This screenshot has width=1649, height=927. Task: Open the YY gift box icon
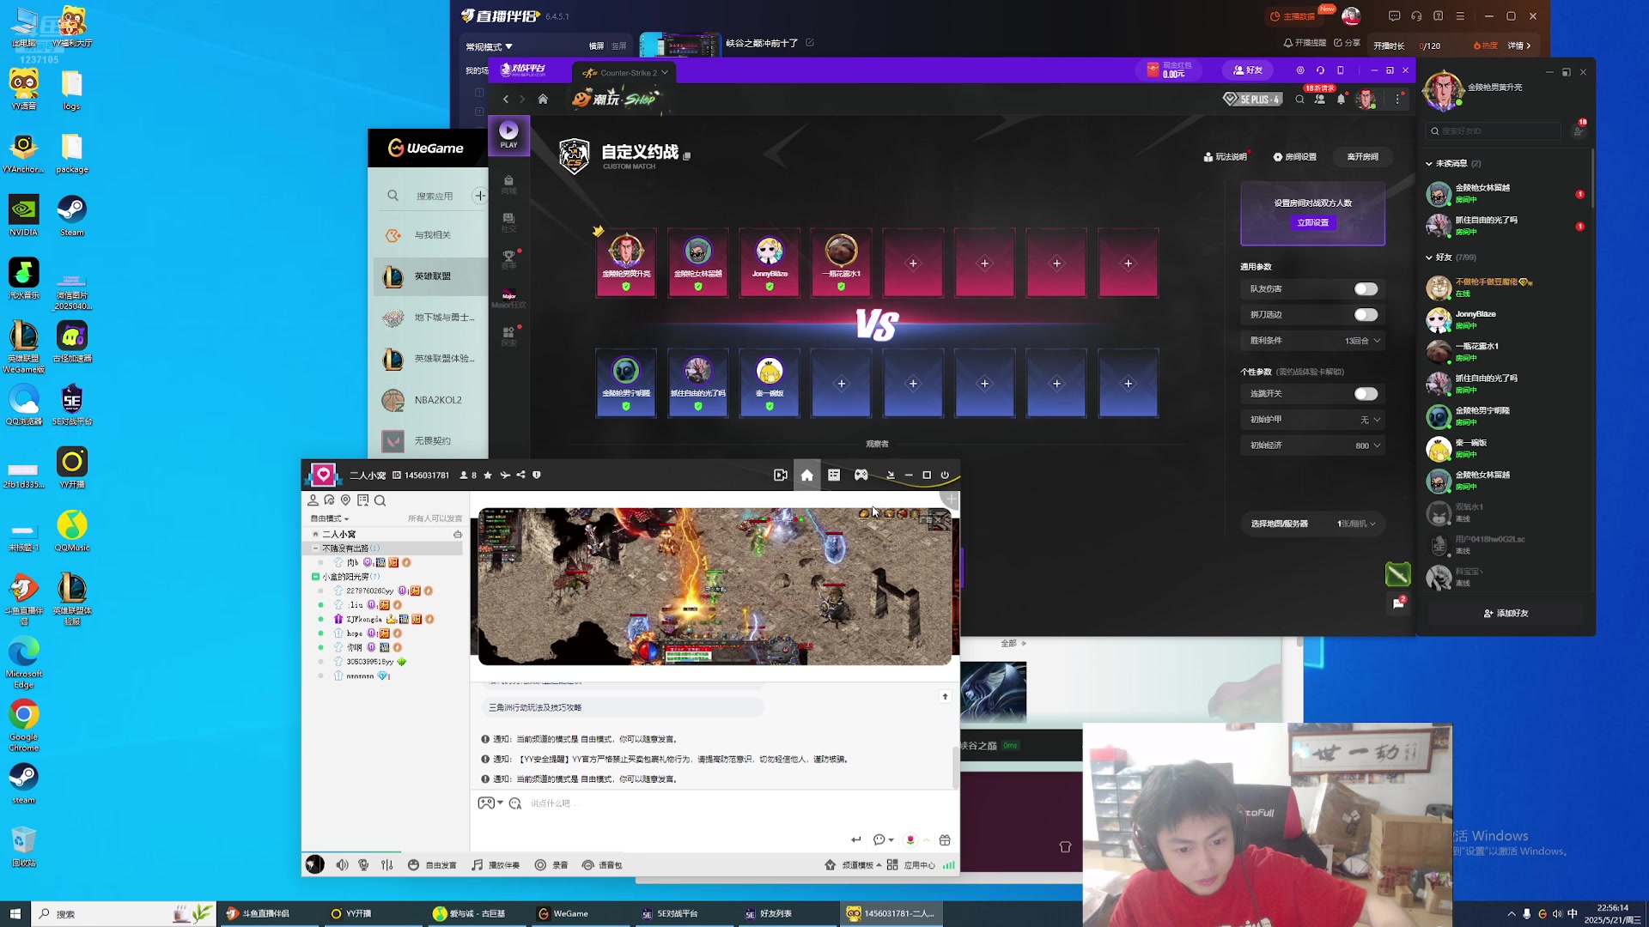(x=945, y=839)
